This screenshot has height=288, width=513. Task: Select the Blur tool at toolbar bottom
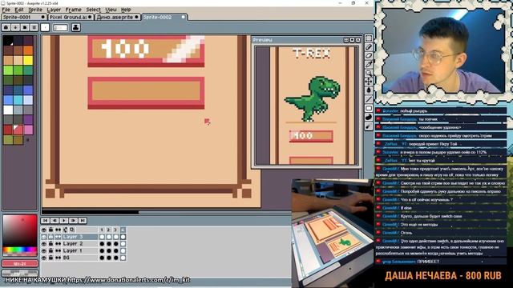pyautogui.click(x=369, y=126)
